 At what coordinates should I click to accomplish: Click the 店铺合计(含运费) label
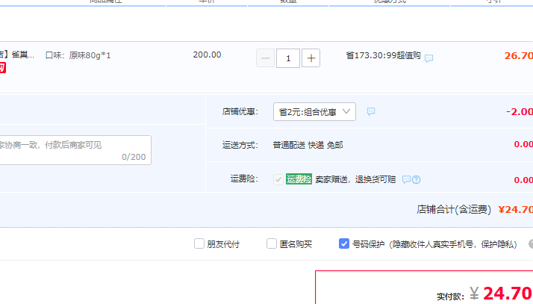[x=454, y=209]
